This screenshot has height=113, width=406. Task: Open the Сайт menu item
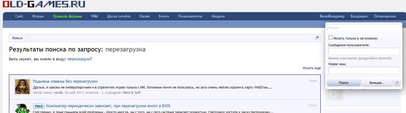tap(19, 16)
